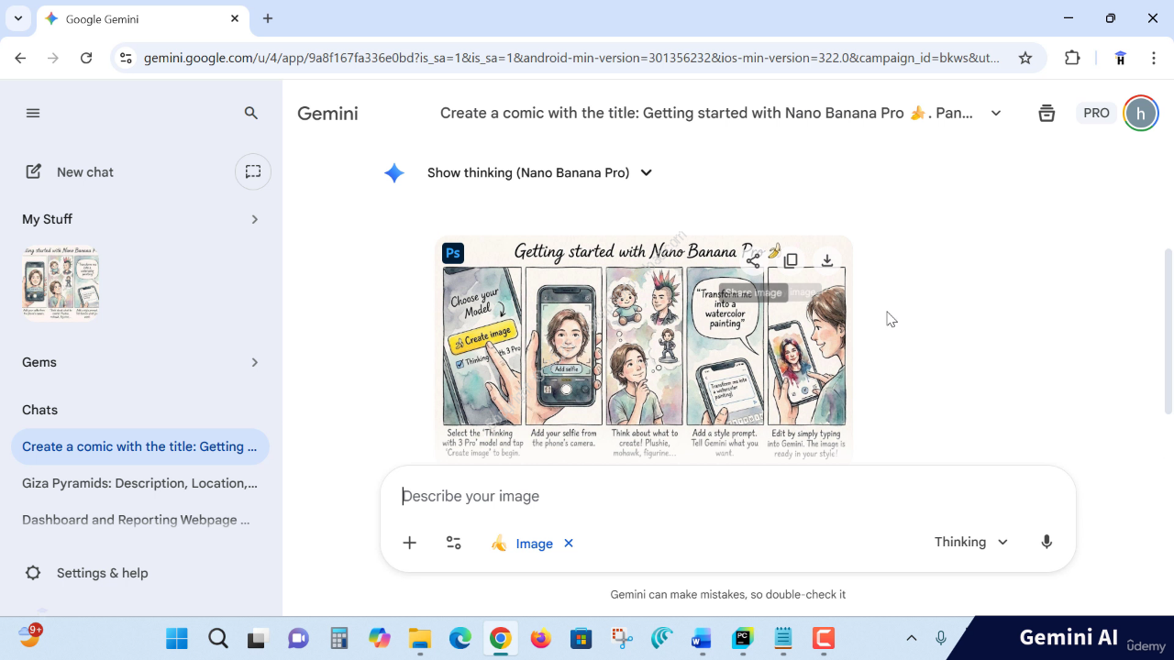Open the Giza Pyramids chat

point(139,483)
